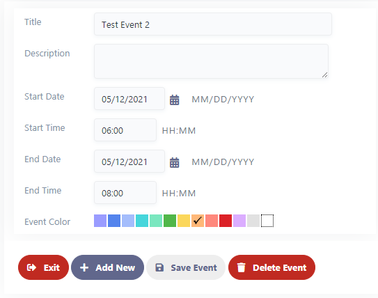The width and height of the screenshot is (378, 298).
Task: Click the Start Date input field
Action: 129,99
